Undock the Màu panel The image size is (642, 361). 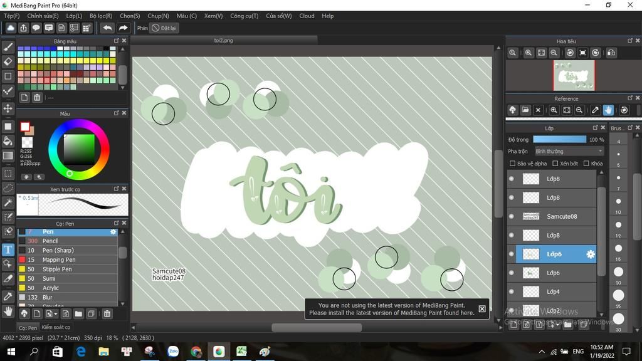pyautogui.click(x=116, y=113)
